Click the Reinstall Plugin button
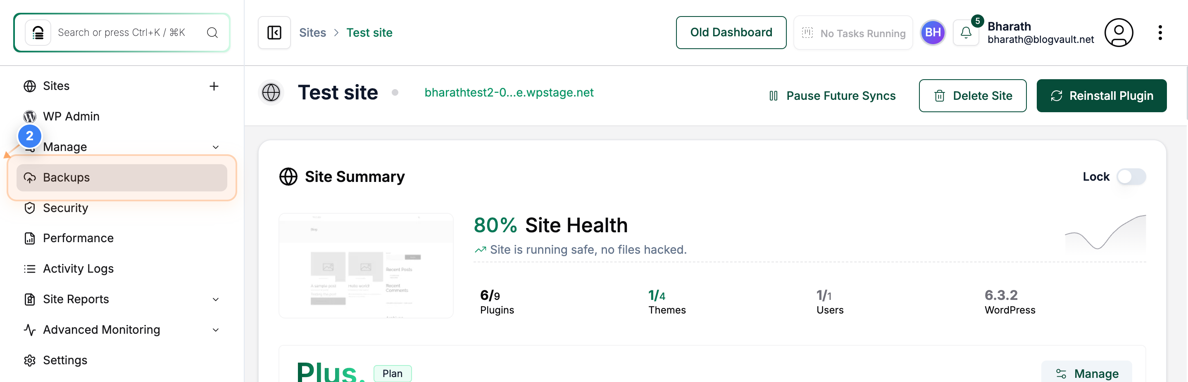 pyautogui.click(x=1101, y=96)
